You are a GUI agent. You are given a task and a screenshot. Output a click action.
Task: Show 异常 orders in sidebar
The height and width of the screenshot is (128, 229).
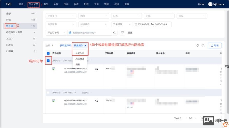pos(20,20)
